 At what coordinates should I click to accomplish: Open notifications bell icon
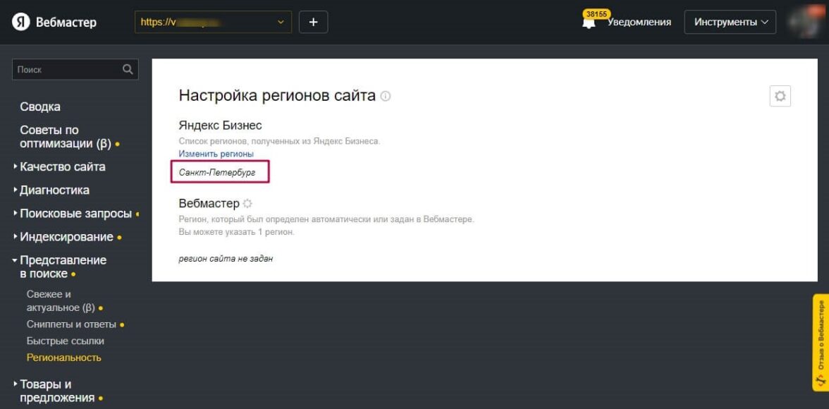click(589, 23)
